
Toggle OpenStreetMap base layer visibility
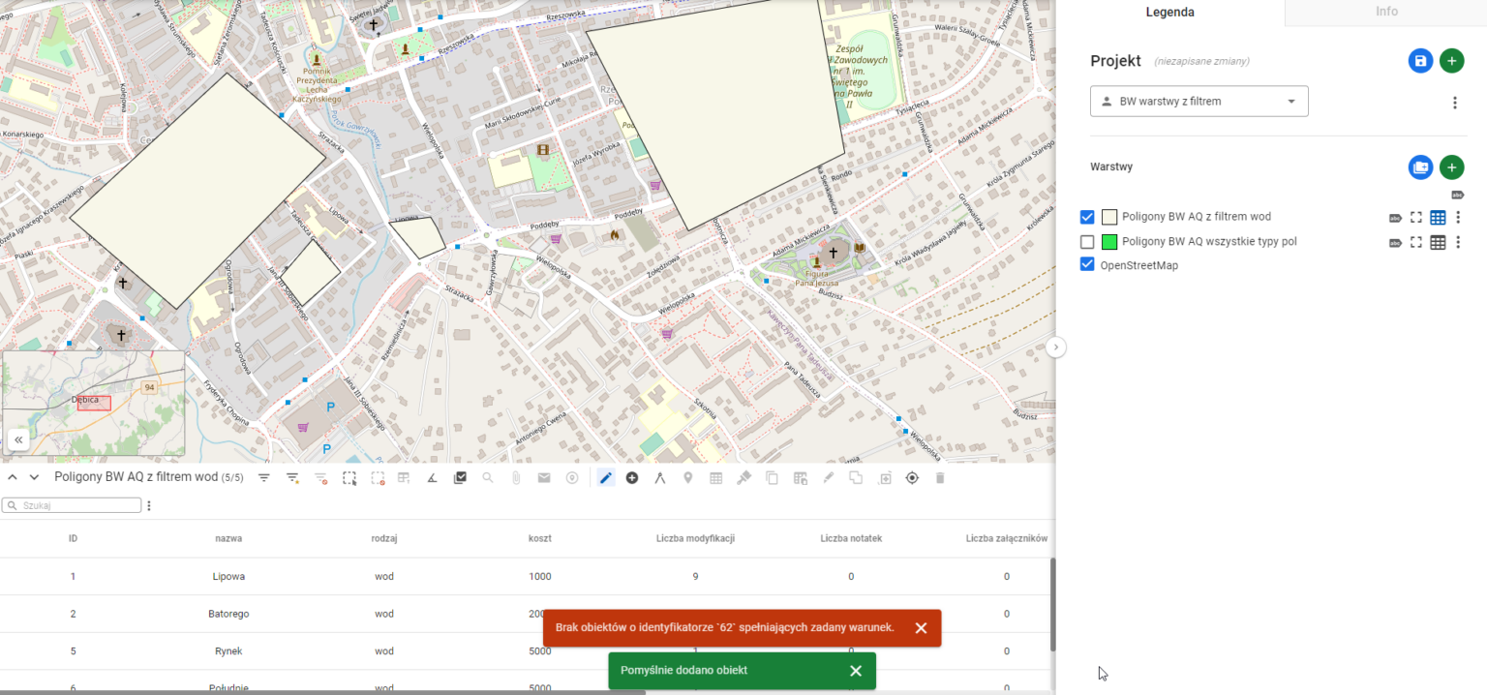tap(1087, 265)
